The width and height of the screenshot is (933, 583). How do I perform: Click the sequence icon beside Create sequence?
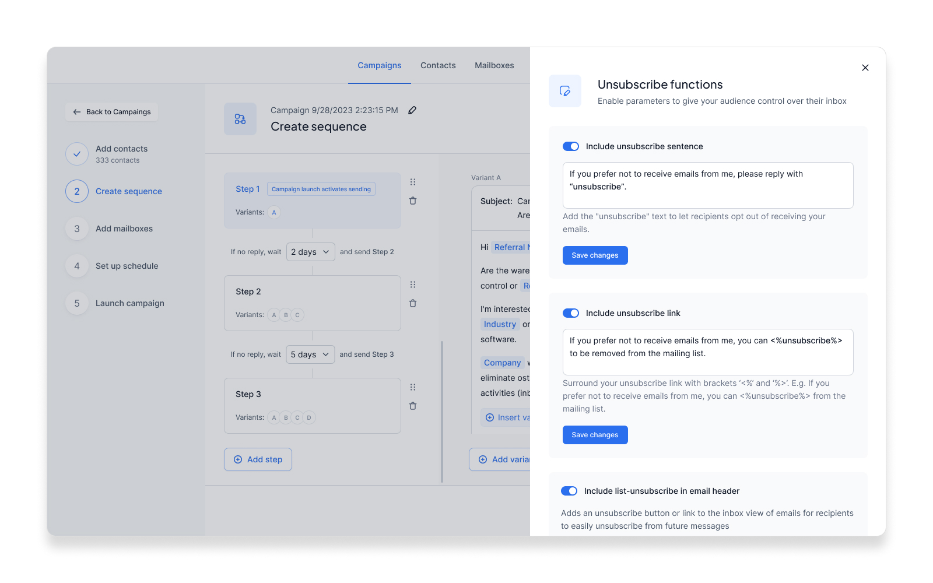240,119
